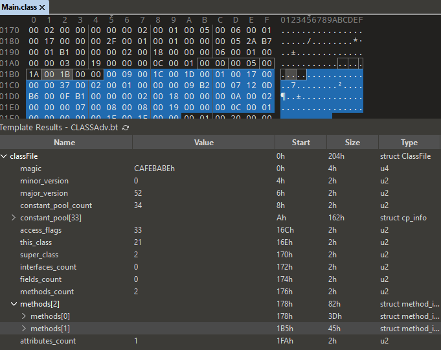This screenshot has height=350, width=441.
Task: Expand the methods[0] struct
Action: pos(24,316)
